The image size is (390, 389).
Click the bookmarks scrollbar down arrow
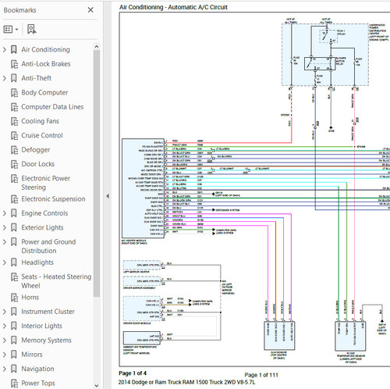click(x=97, y=385)
